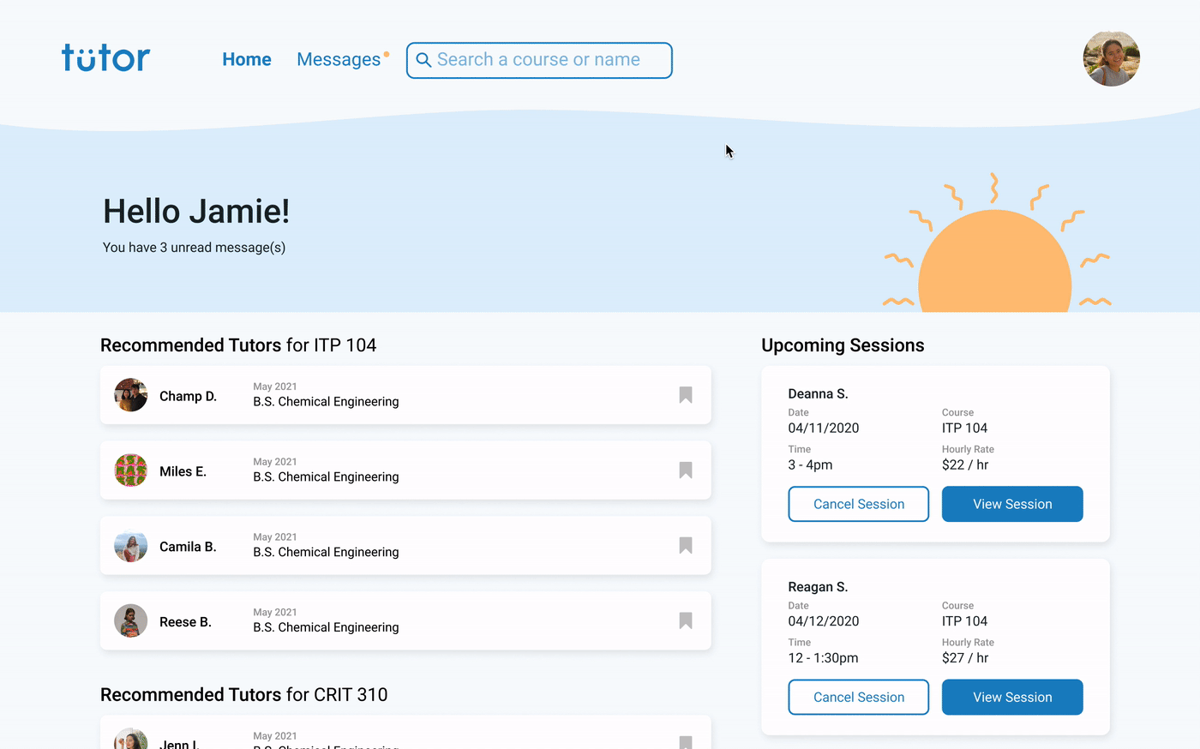Click Reese B.'s profile picture
The width and height of the screenshot is (1200, 749).
point(131,621)
